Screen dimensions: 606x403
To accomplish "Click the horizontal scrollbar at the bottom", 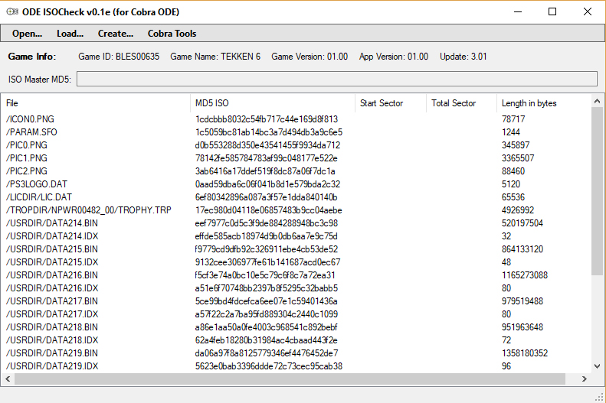I will pyautogui.click(x=290, y=379).
